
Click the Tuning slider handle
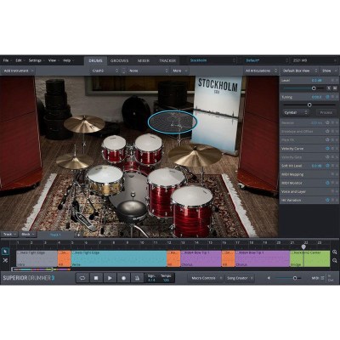309,105
